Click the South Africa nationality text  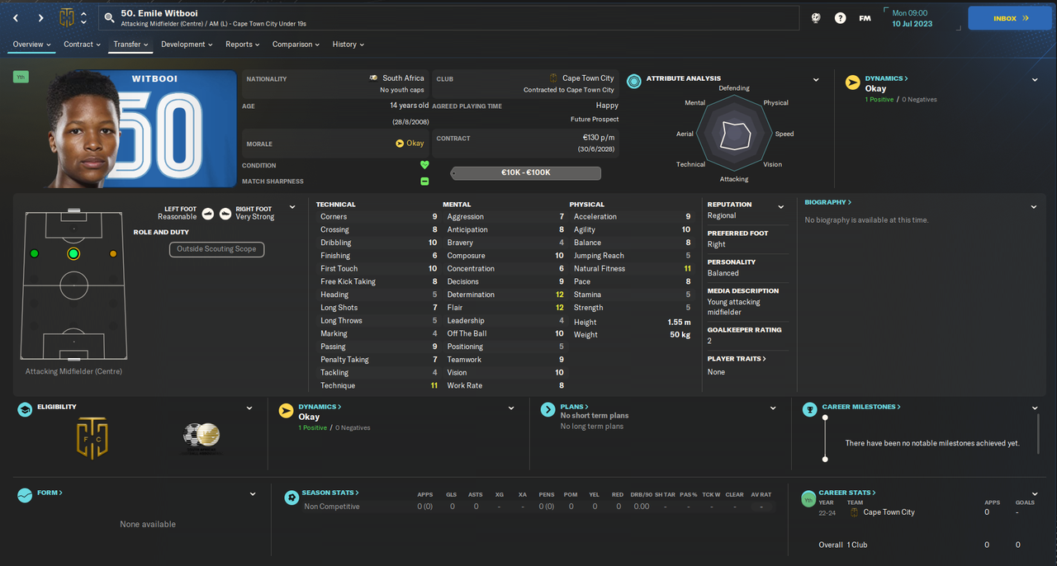click(403, 78)
